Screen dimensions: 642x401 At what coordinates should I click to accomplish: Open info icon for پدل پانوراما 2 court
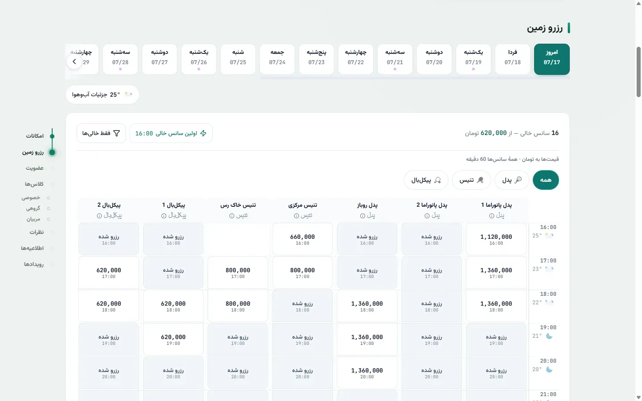click(x=427, y=216)
